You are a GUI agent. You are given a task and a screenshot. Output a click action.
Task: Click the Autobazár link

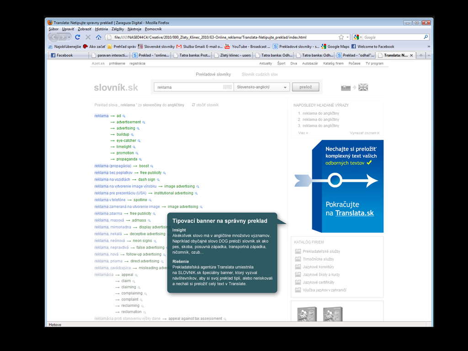[310, 64]
